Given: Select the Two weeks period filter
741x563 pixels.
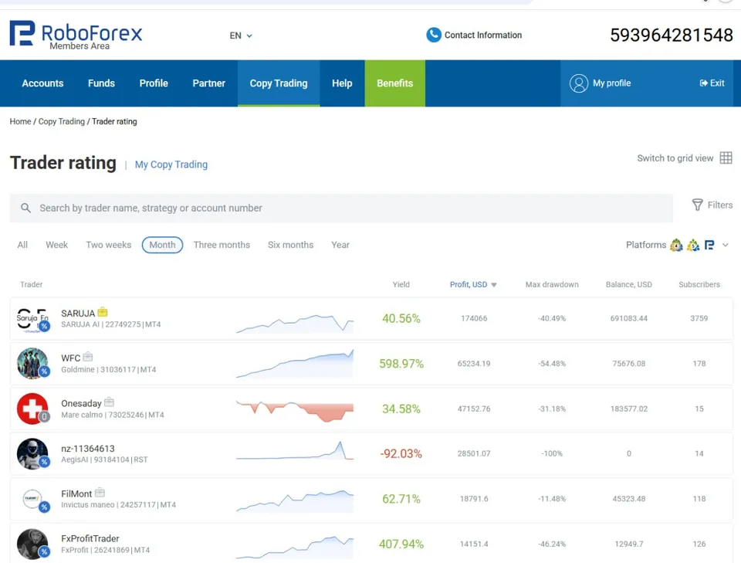Looking at the screenshot, I should (109, 245).
